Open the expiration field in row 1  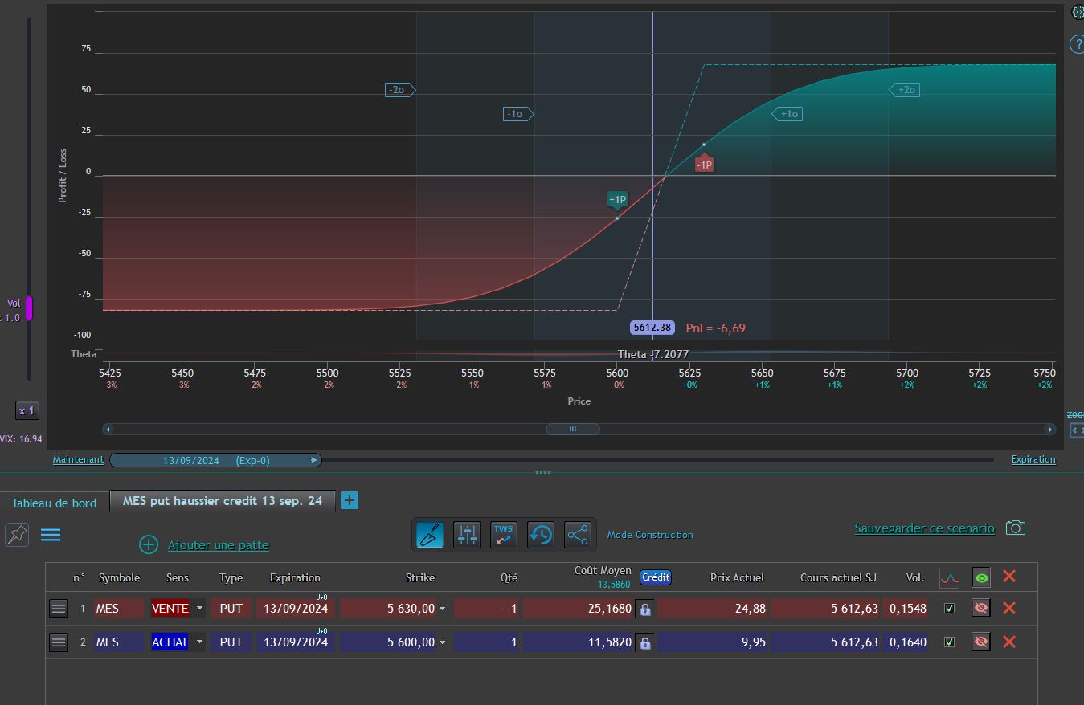[296, 609]
